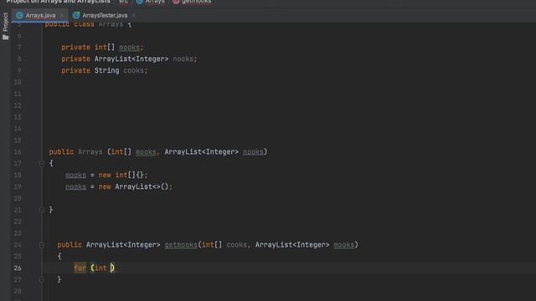This screenshot has height=301, width=536.
Task: Click 'nooks' parameter in the constructor signature
Action: (x=253, y=152)
